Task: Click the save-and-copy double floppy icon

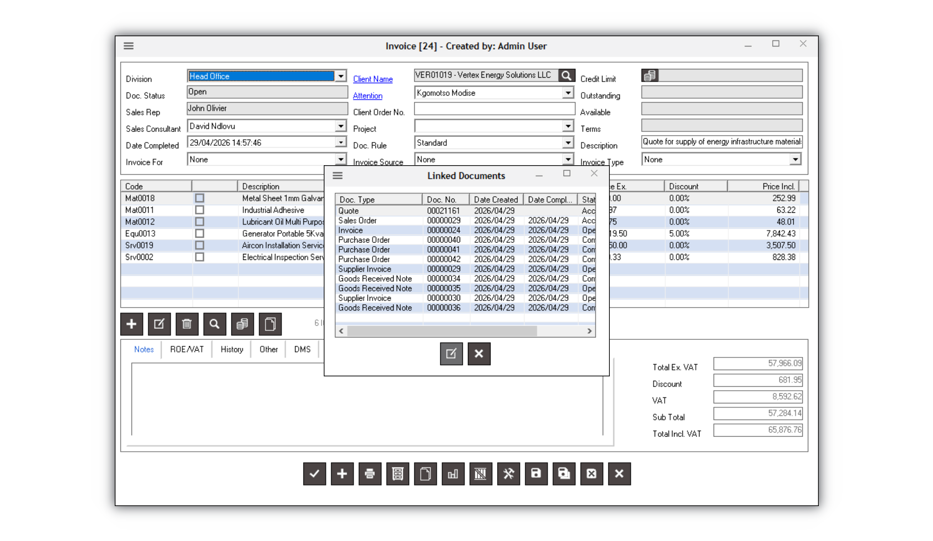Action: 564,474
